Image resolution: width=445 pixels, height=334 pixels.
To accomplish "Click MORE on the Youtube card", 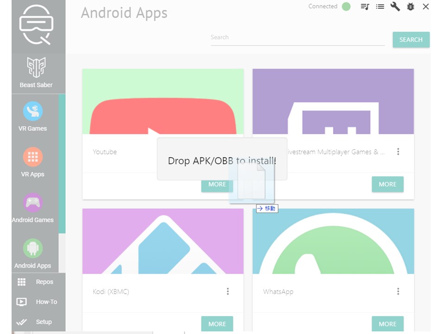I will pos(217,184).
